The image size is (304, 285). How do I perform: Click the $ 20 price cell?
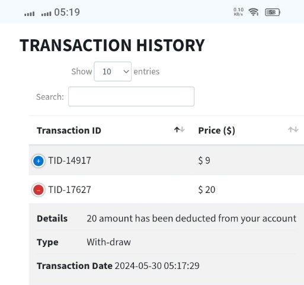pos(207,189)
